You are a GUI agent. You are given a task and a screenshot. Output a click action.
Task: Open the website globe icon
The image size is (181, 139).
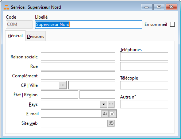pyautogui.click(x=111, y=123)
